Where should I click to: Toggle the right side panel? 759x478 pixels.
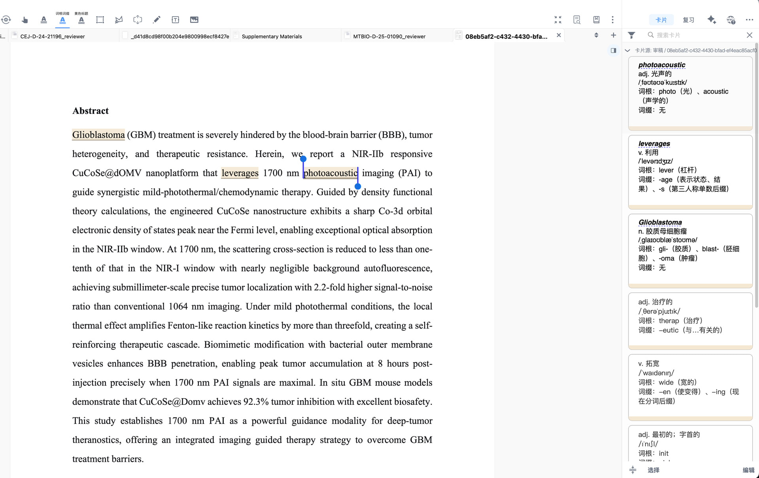(613, 50)
